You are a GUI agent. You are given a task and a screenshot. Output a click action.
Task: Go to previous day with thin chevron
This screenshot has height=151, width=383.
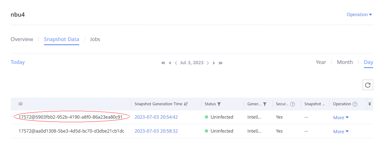(x=176, y=63)
